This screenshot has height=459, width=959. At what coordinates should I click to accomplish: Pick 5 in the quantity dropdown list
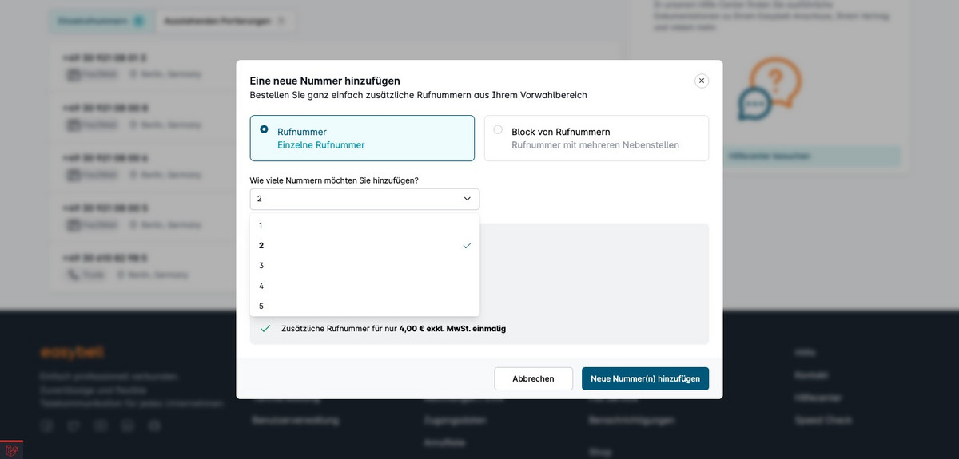[261, 306]
